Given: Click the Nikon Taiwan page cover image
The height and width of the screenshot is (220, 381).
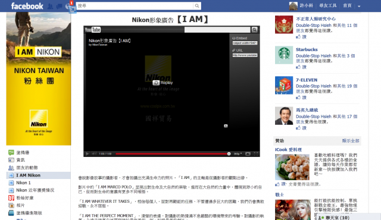Looking at the screenshot, I should pyautogui.click(x=39, y=79).
